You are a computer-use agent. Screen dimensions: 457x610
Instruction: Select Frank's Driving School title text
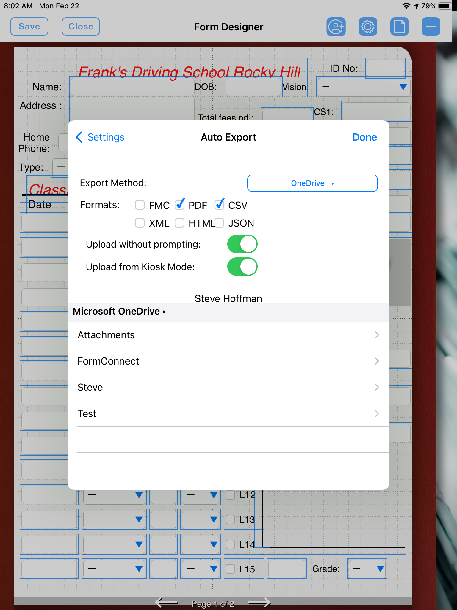coord(189,72)
